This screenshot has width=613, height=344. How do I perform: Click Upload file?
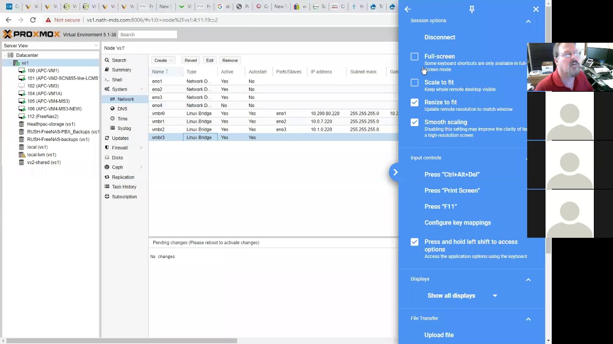439,335
